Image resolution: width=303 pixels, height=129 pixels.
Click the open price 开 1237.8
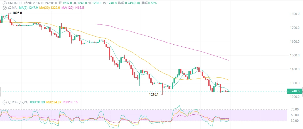pos(66,3)
